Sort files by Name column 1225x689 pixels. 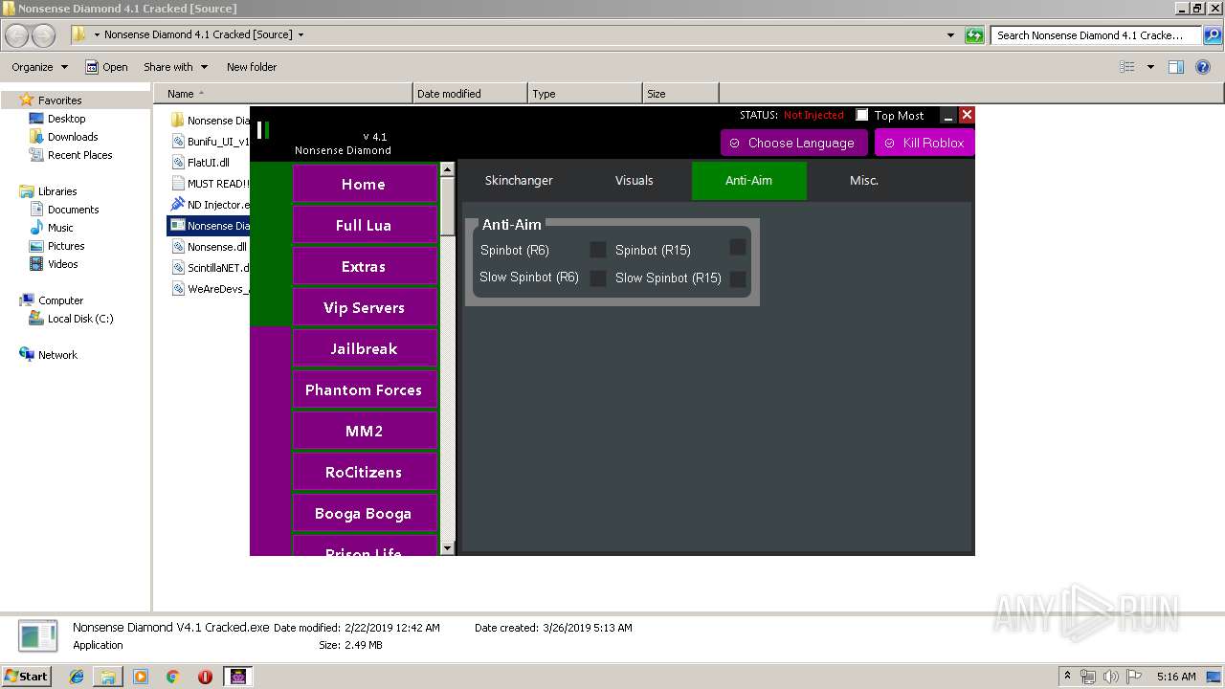283,94
